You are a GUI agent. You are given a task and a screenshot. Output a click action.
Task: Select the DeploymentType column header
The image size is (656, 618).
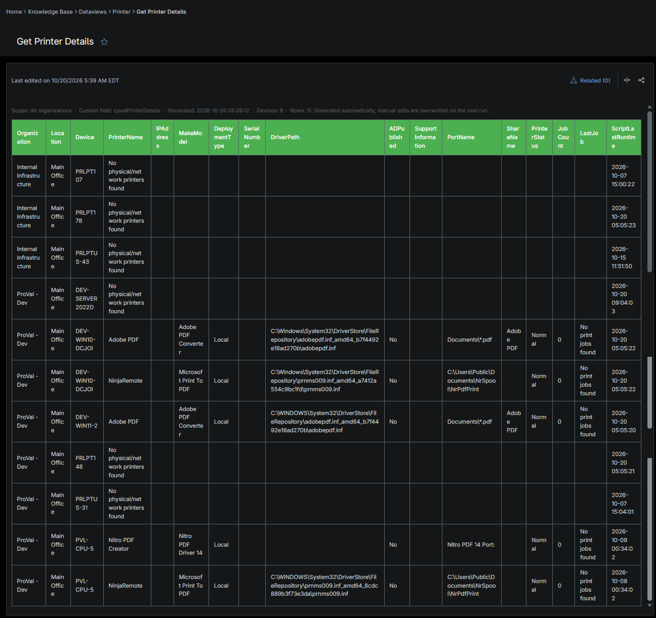point(224,137)
